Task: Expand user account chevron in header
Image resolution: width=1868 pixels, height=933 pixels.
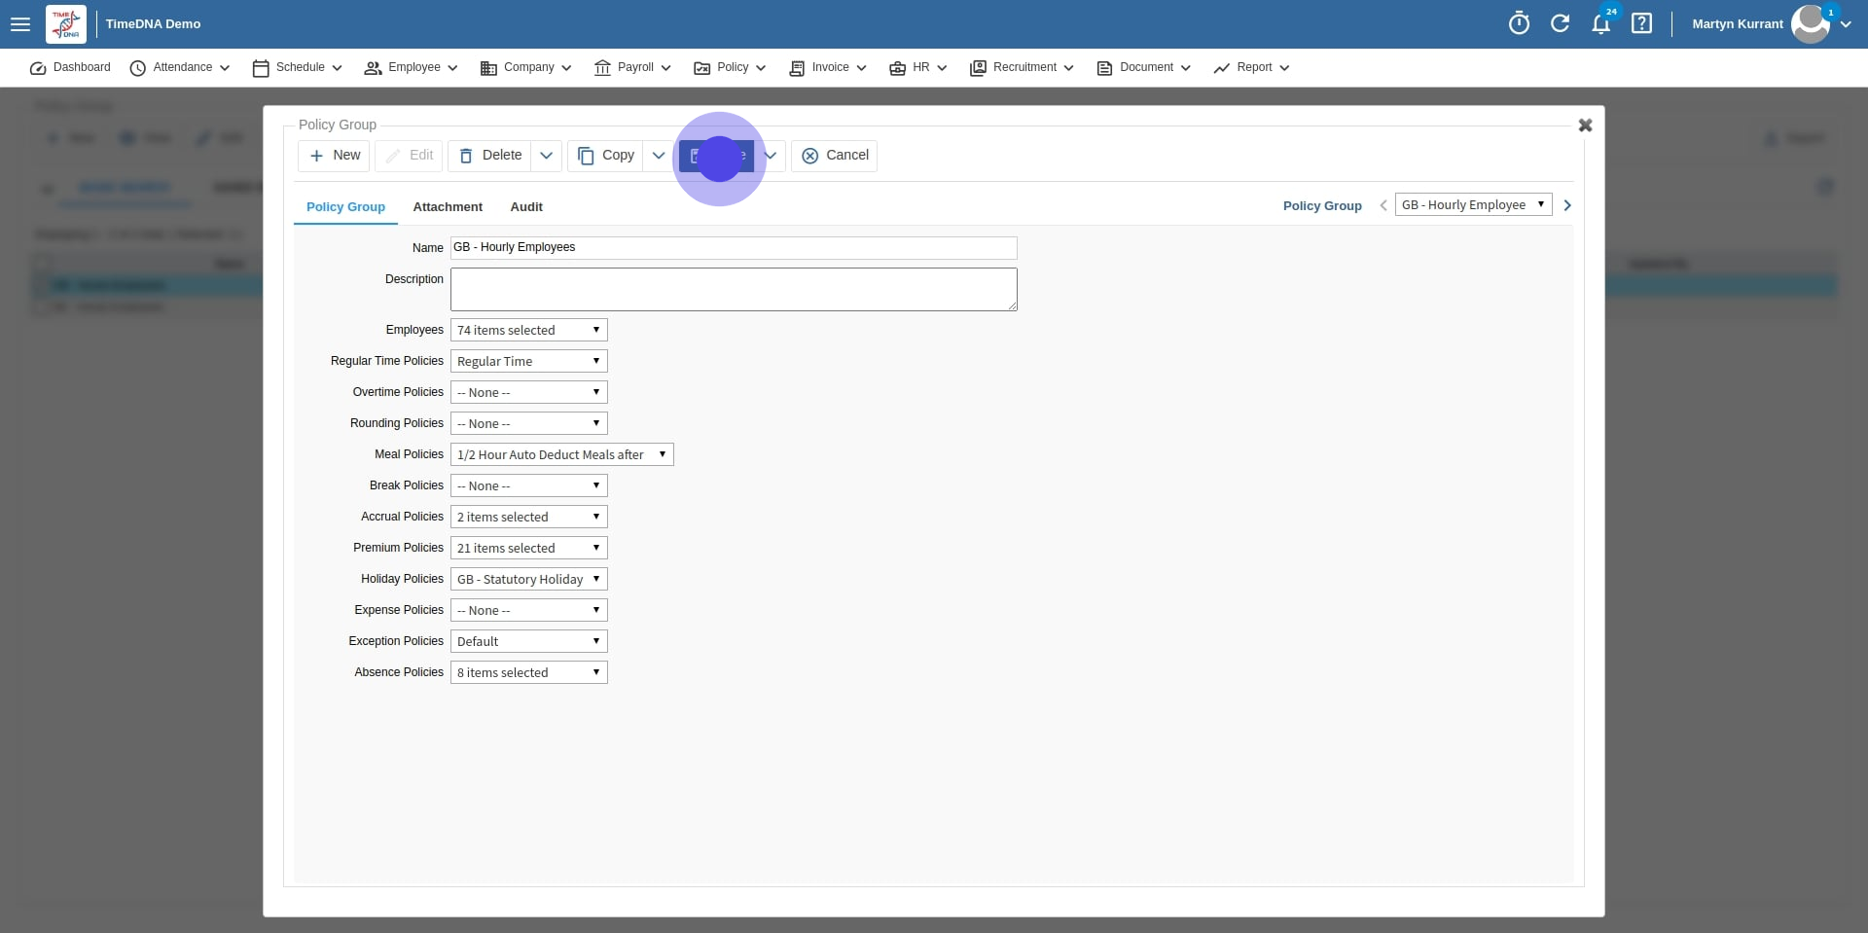Action: pyautogui.click(x=1846, y=24)
